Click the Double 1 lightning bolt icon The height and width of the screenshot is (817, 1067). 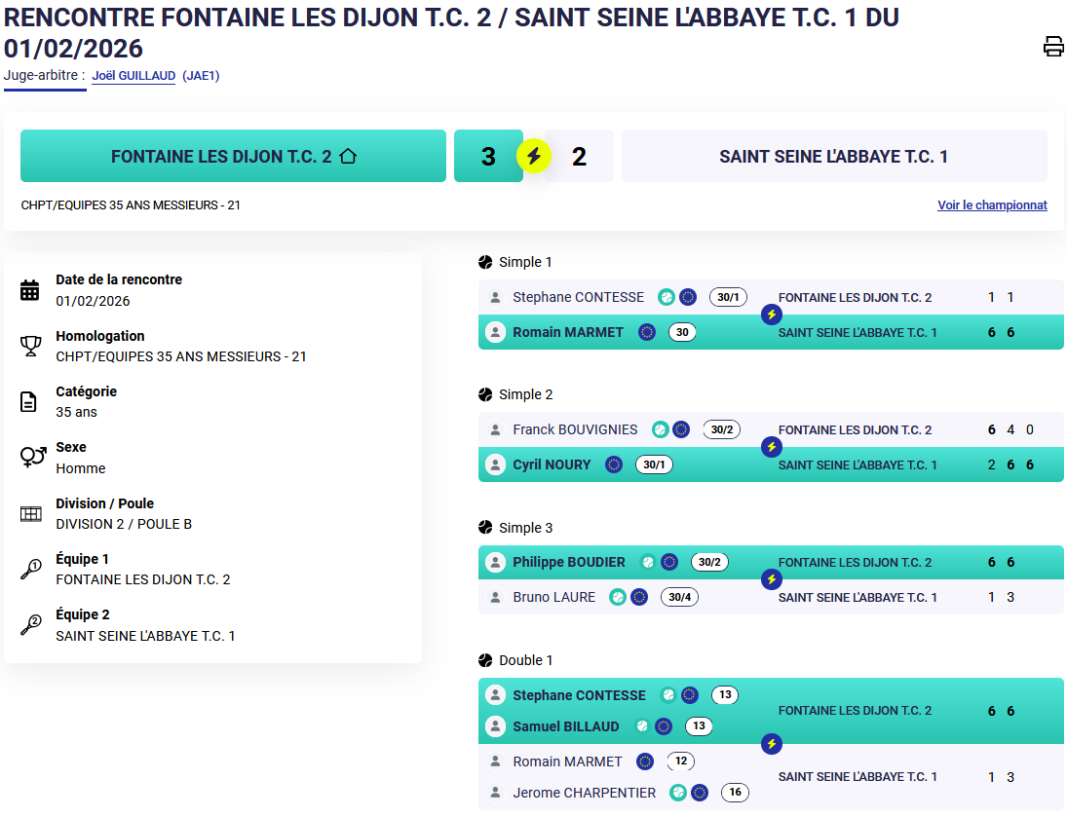(772, 744)
